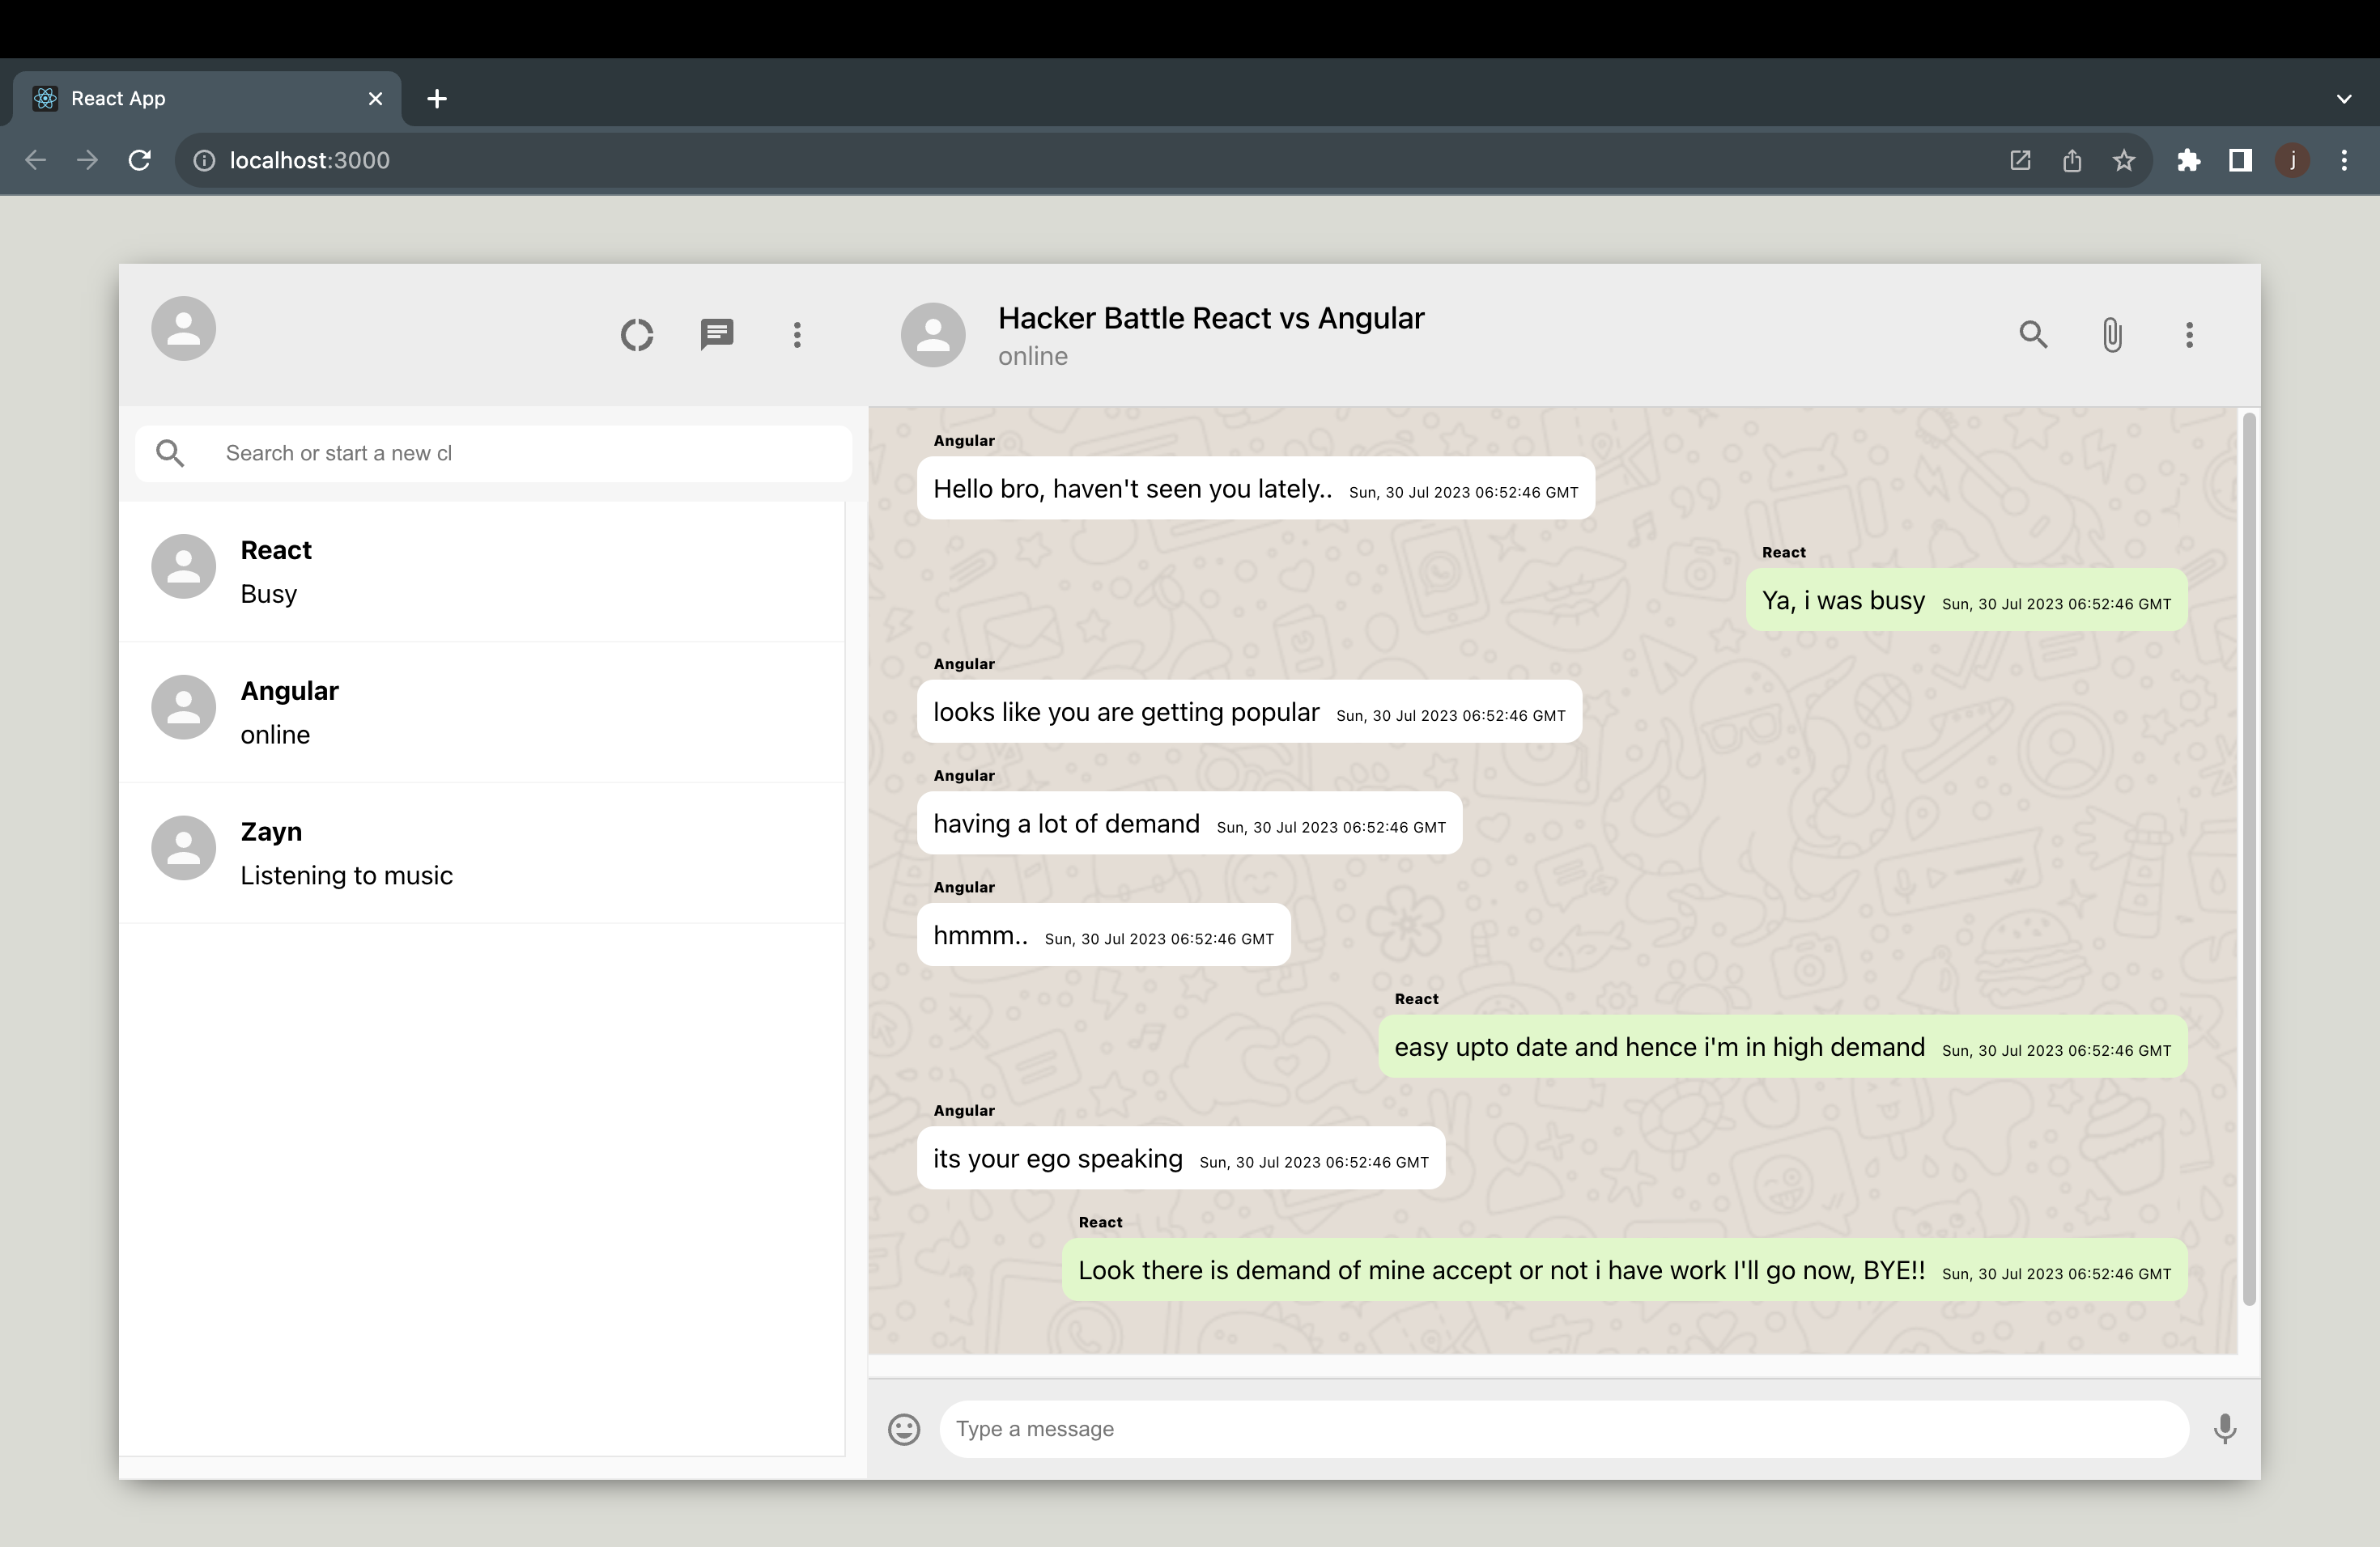This screenshot has height=1547, width=2380.
Task: Open the emoji picker smiley icon
Action: tap(904, 1429)
